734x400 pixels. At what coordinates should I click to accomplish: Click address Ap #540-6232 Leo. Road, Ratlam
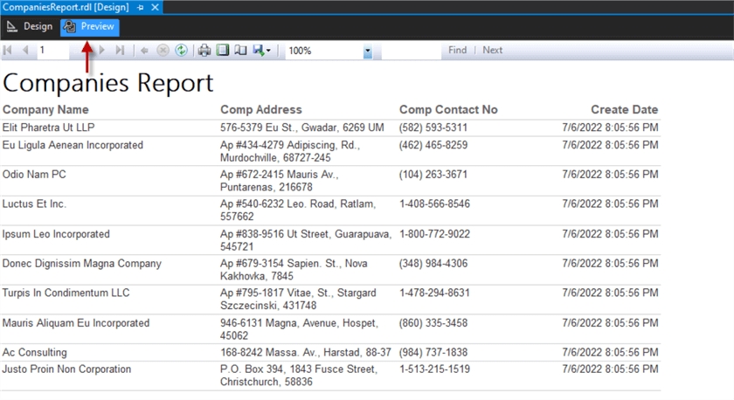298,210
